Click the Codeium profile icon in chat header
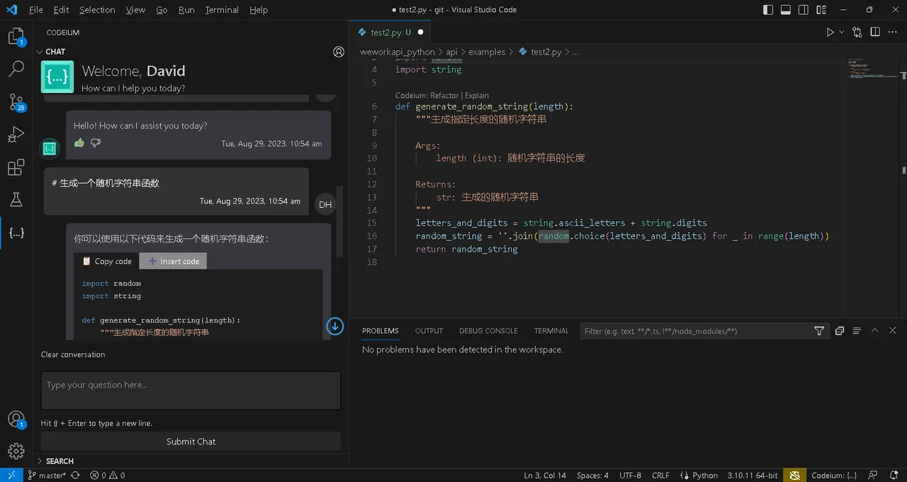The height and width of the screenshot is (482, 907). click(339, 52)
